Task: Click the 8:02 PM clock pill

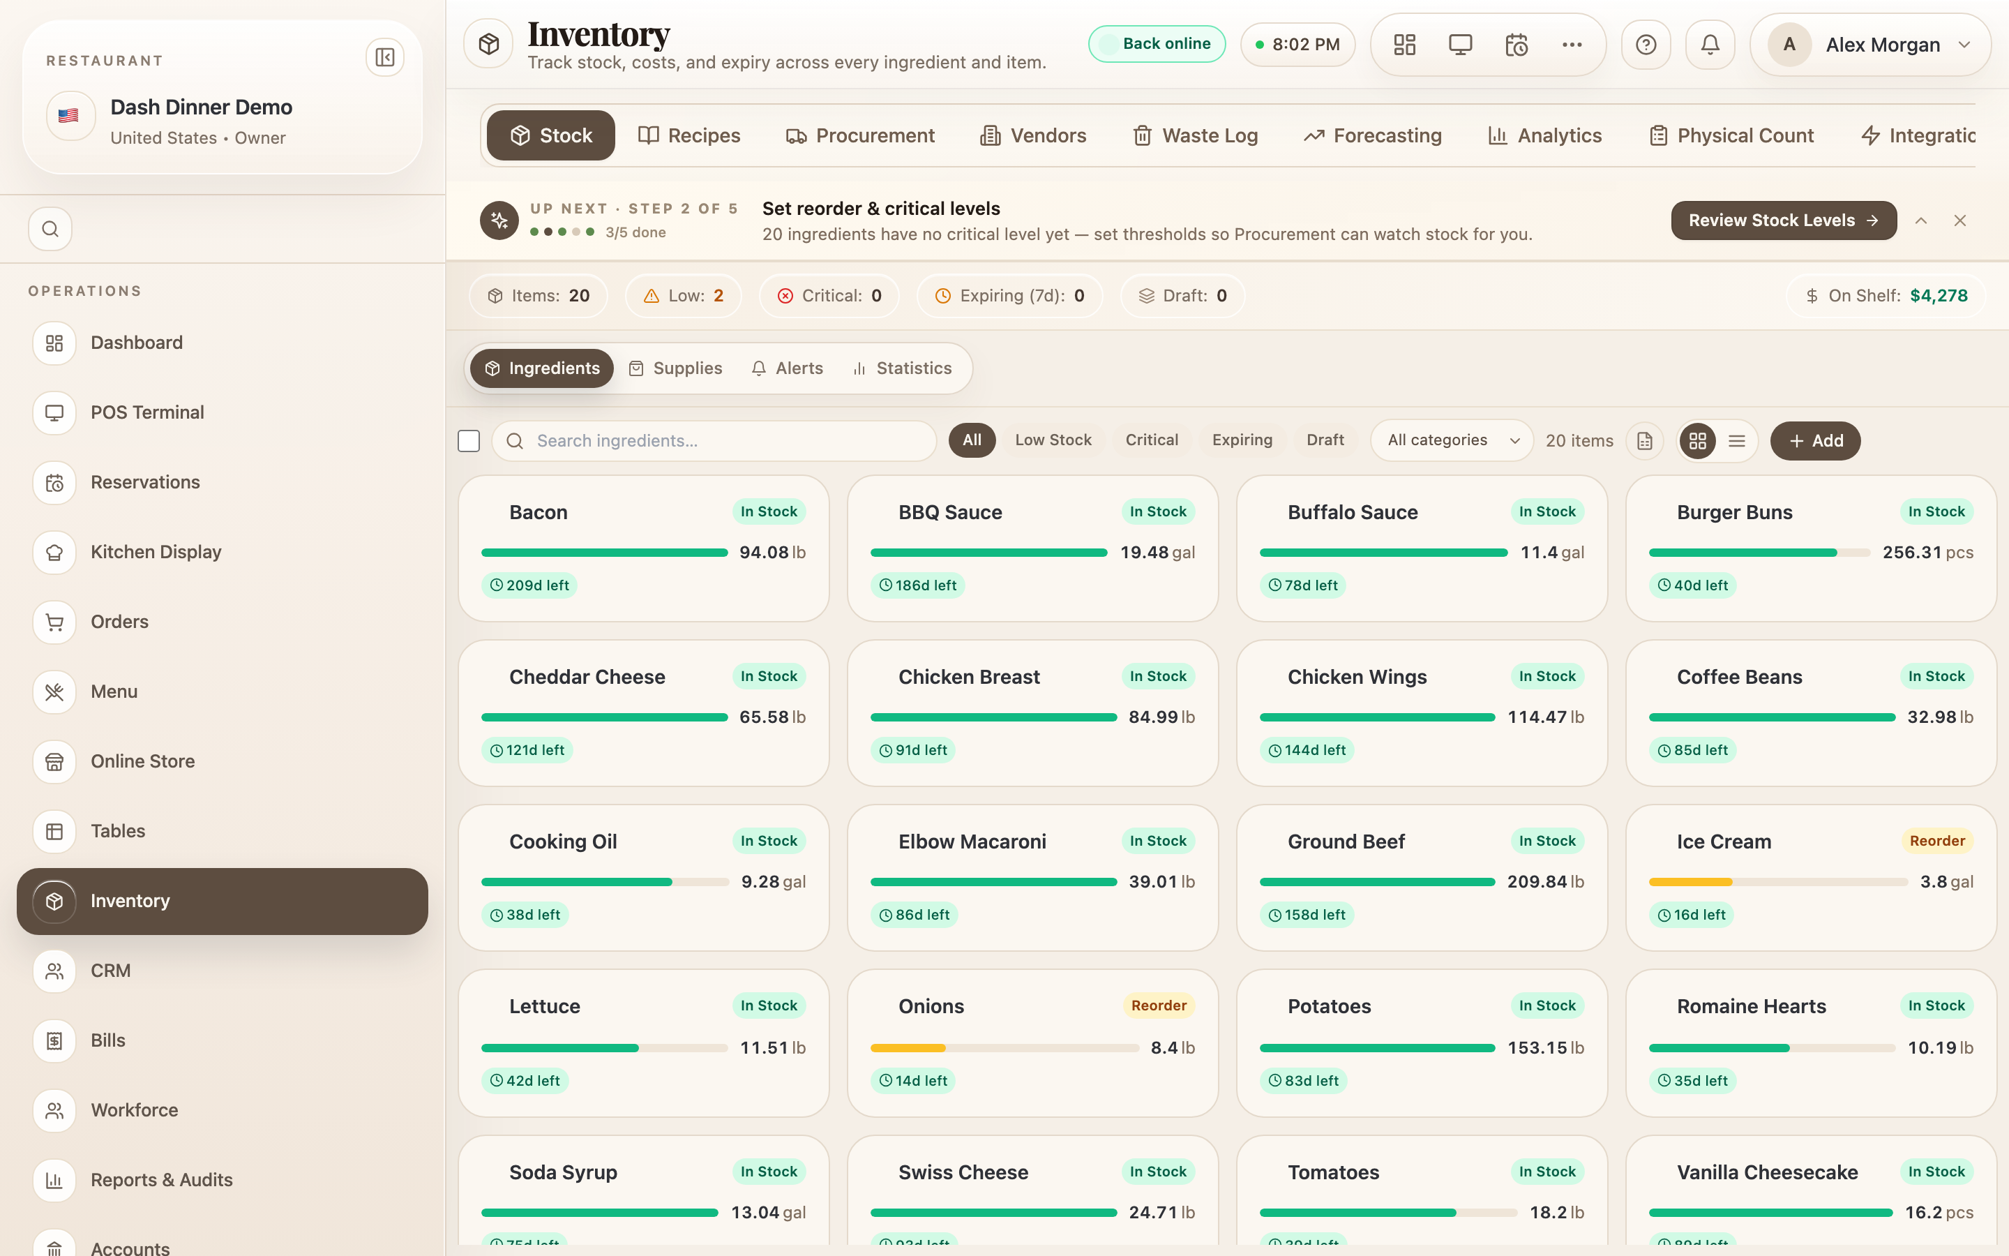Action: tap(1297, 45)
